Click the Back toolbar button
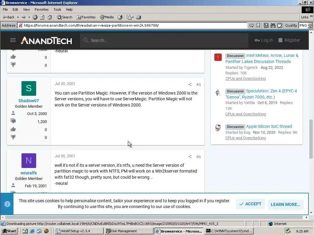Screen dimensions: 314x235 [x=8, y=17]
